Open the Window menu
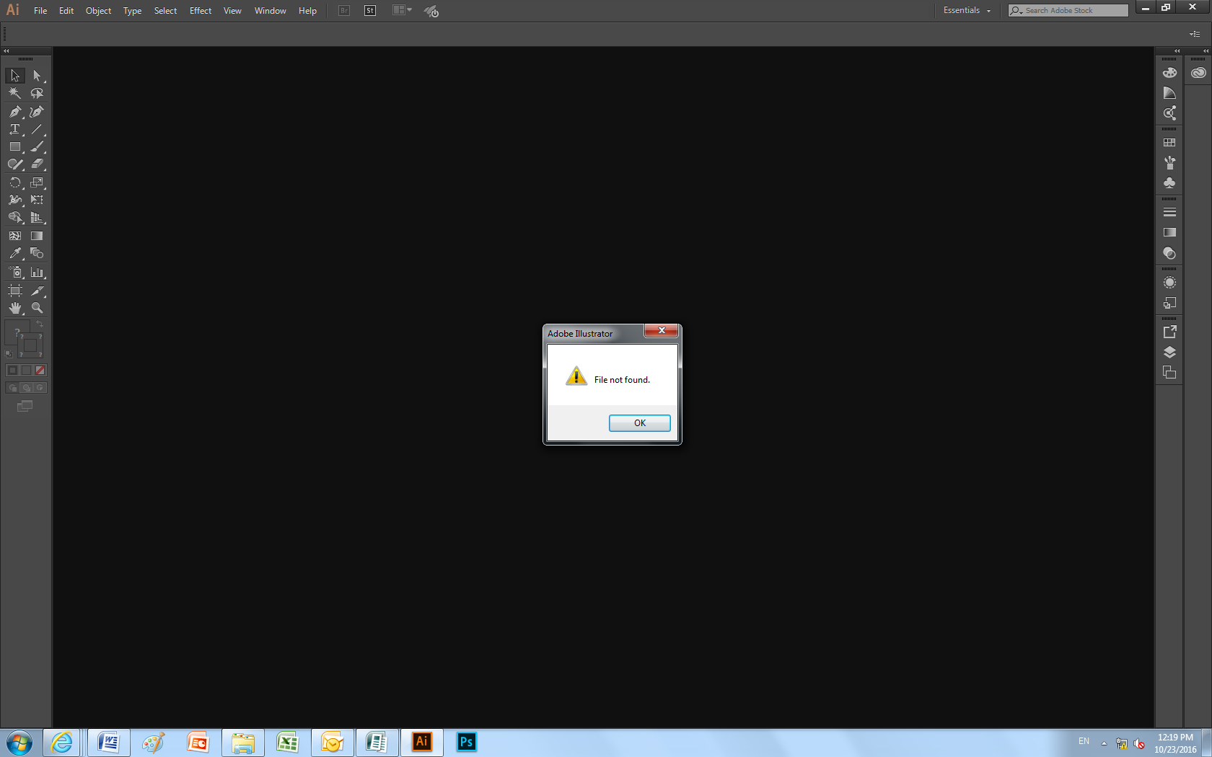Image resolution: width=1212 pixels, height=757 pixels. click(270, 10)
